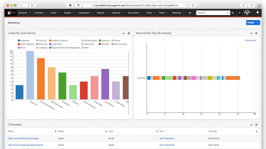Sort campaigns by End Date column arrows
The height and width of the screenshot is (149, 266).
point(257,131)
